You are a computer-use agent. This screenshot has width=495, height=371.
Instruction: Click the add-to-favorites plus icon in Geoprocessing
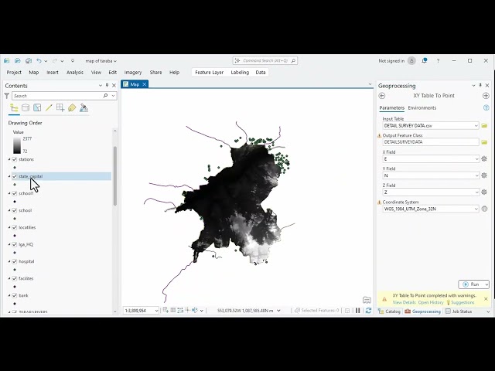tap(486, 96)
